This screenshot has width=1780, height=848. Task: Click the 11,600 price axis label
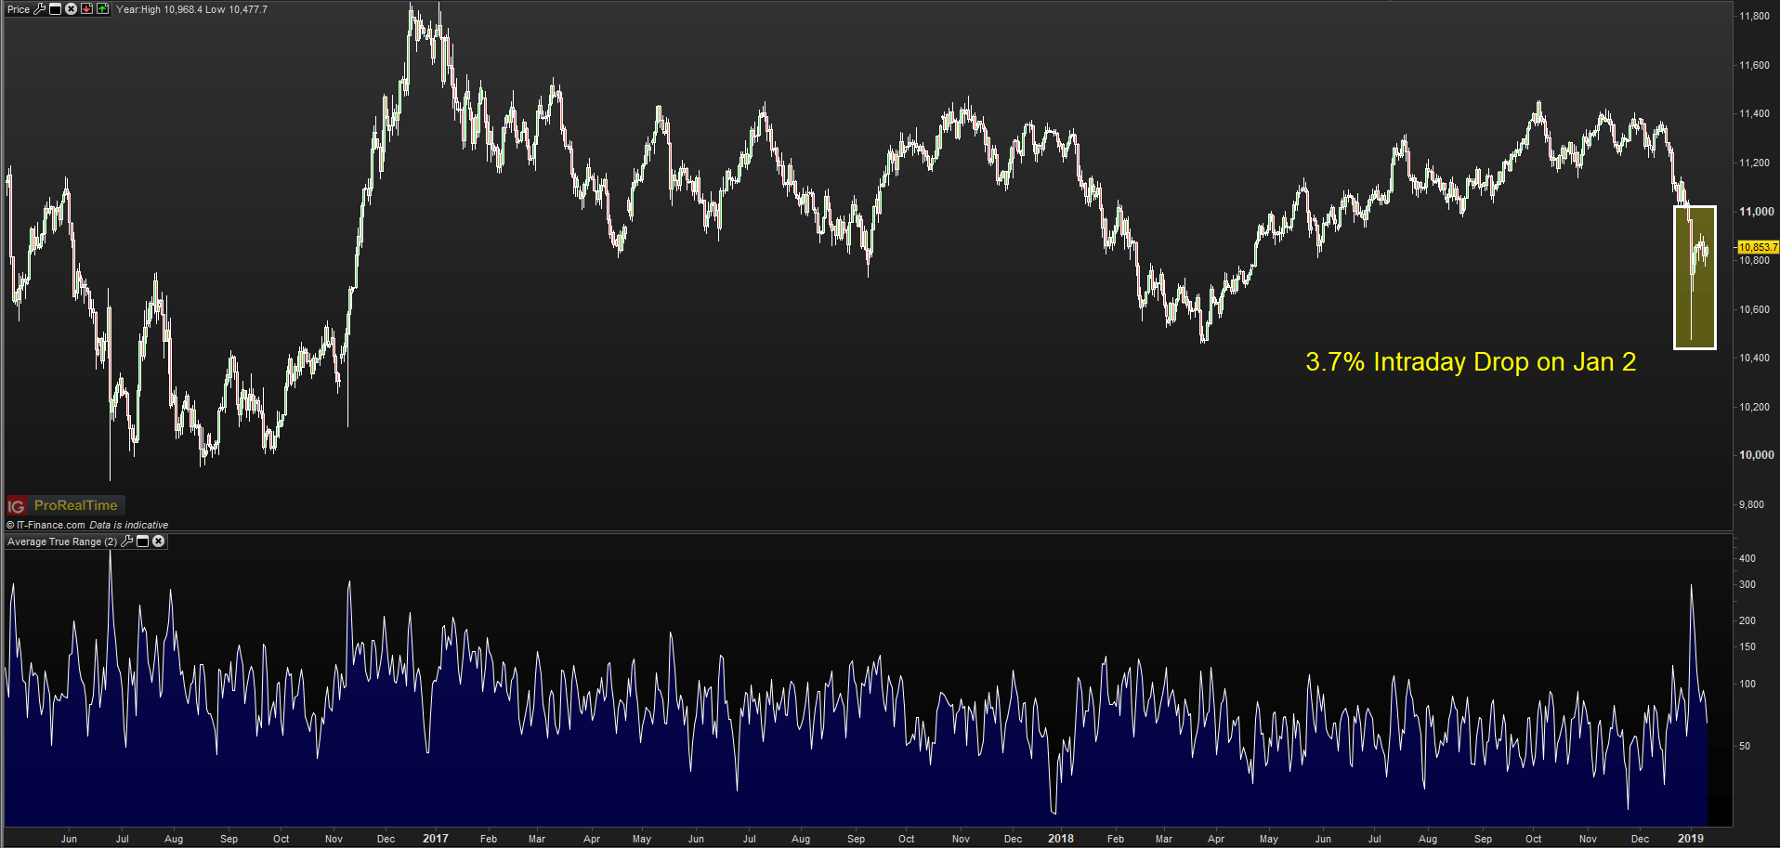click(x=1754, y=65)
